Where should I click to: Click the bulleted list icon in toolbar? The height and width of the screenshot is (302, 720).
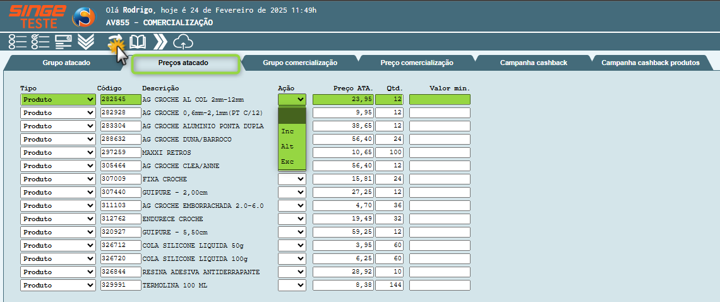pos(18,42)
